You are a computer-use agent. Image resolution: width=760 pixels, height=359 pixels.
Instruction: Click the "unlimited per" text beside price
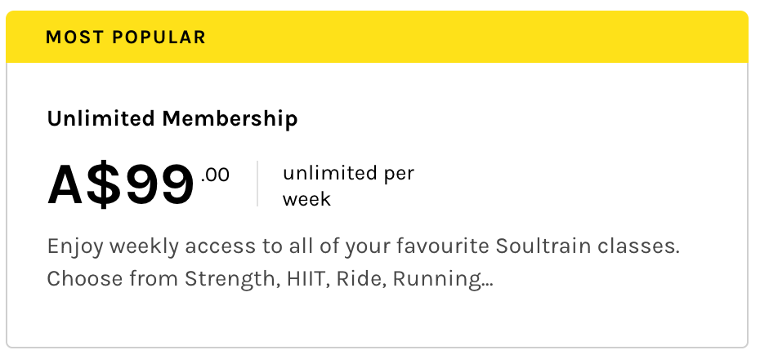pos(348,173)
